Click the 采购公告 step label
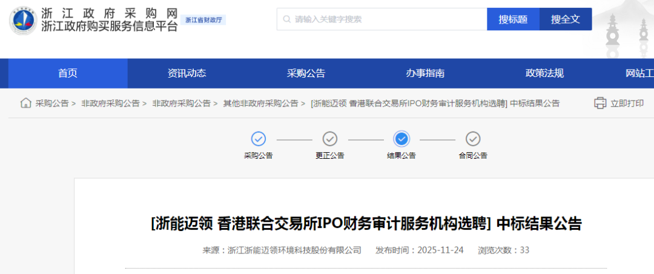This screenshot has width=654, height=274. coord(258,156)
